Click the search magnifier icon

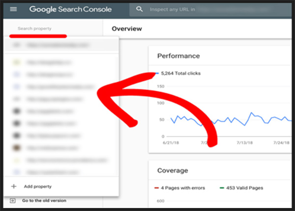(x=139, y=9)
